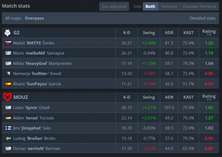Switch side filter to Counter-Terrorist
Screen dimensions: 222x157
pyautogui.click(x=200, y=6)
